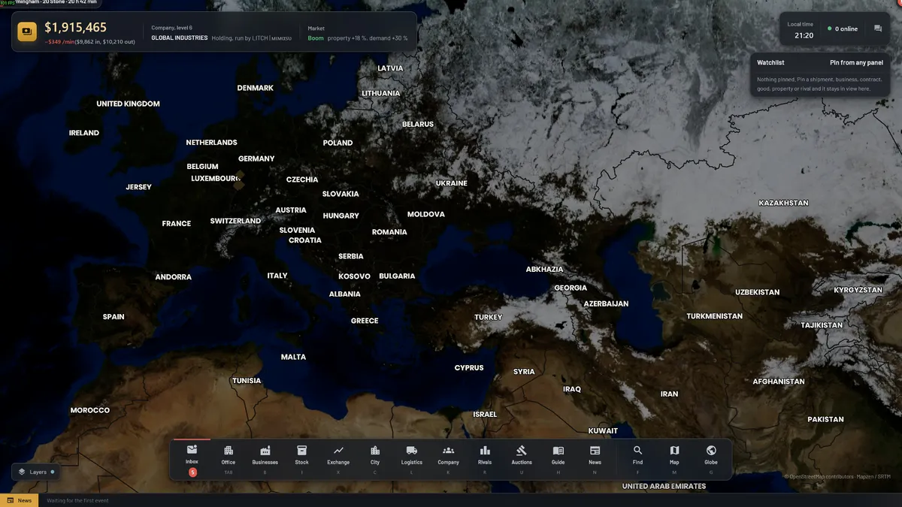Viewport: 902px width, 507px height.
Task: Open the Office panel
Action: pos(229,460)
